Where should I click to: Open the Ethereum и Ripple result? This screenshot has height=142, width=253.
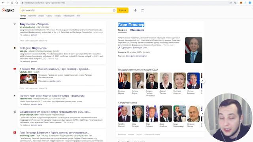(55, 133)
